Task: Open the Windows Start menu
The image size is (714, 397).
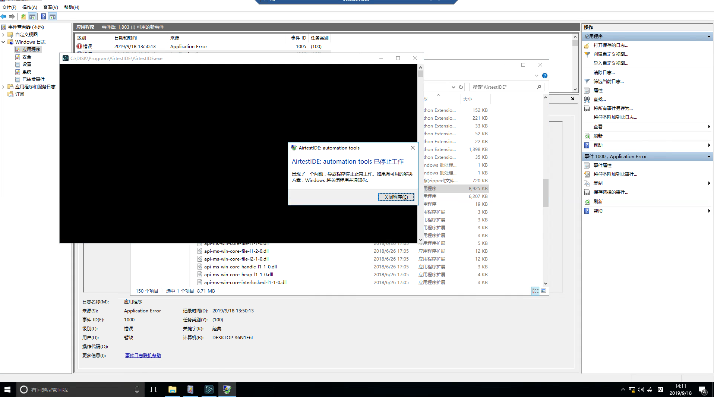Action: 7,390
